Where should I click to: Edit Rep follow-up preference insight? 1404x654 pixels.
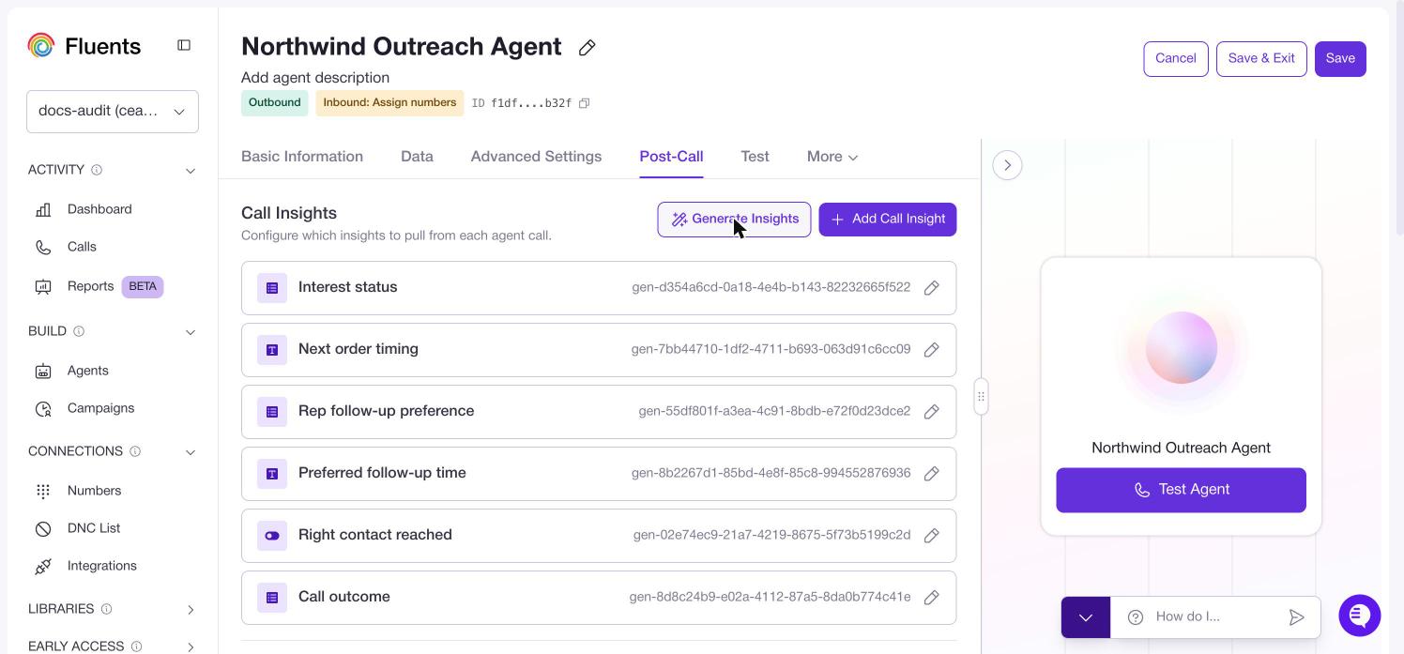[x=932, y=412]
